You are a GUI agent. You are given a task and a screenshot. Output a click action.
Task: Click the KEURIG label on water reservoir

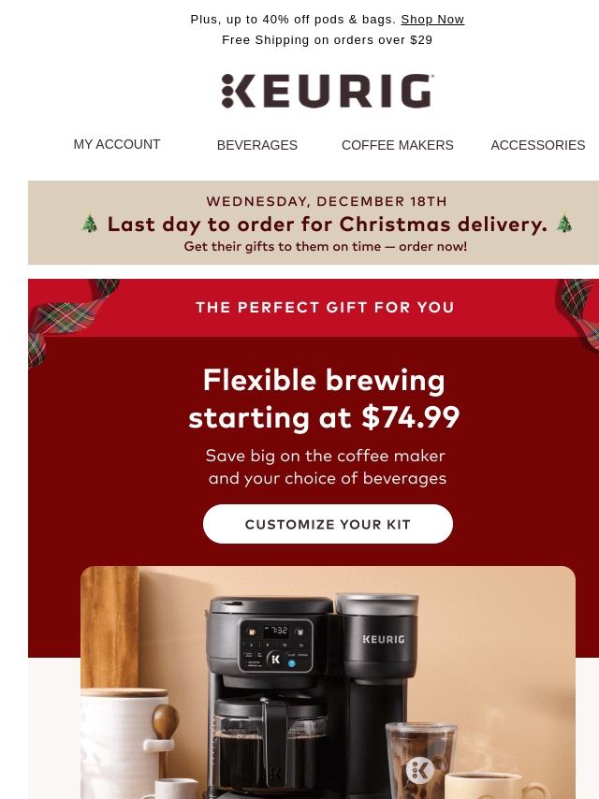coord(384,639)
